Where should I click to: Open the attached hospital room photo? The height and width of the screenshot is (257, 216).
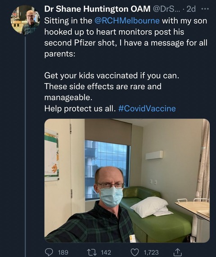[127, 180]
